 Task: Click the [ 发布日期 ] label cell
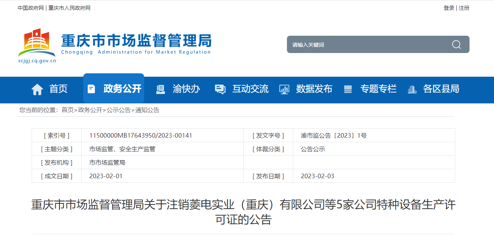click(x=268, y=176)
